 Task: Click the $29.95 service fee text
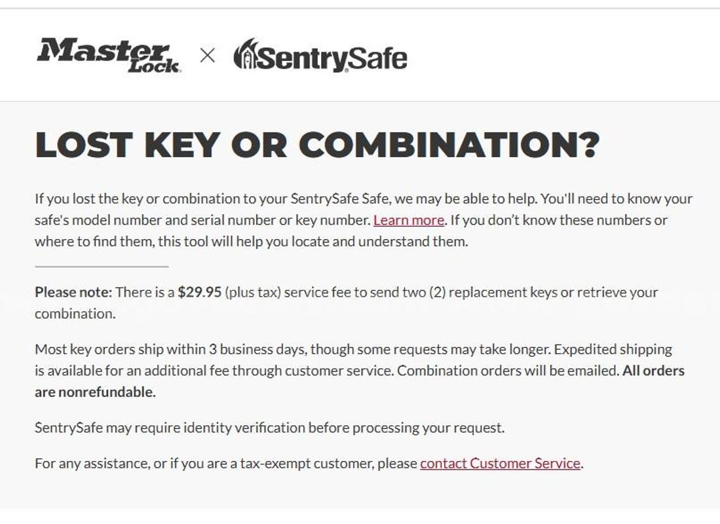coord(200,292)
